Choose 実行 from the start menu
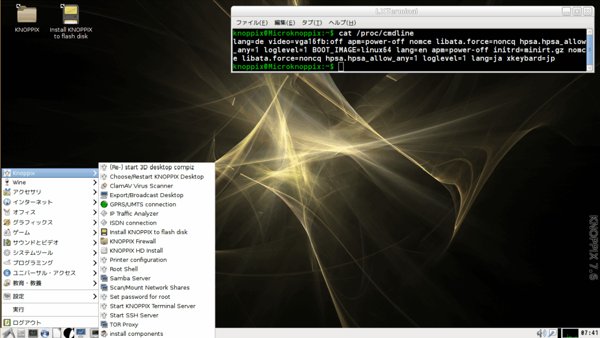The height and width of the screenshot is (338, 600). (x=50, y=309)
